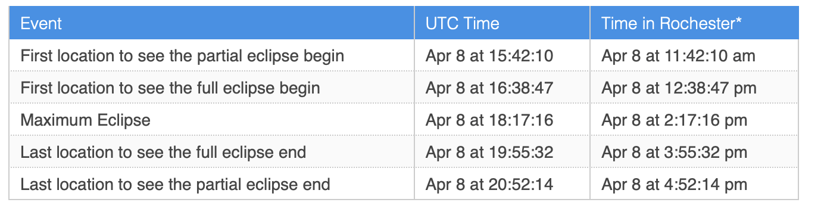Select the first full eclipse begin row label

click(x=170, y=88)
